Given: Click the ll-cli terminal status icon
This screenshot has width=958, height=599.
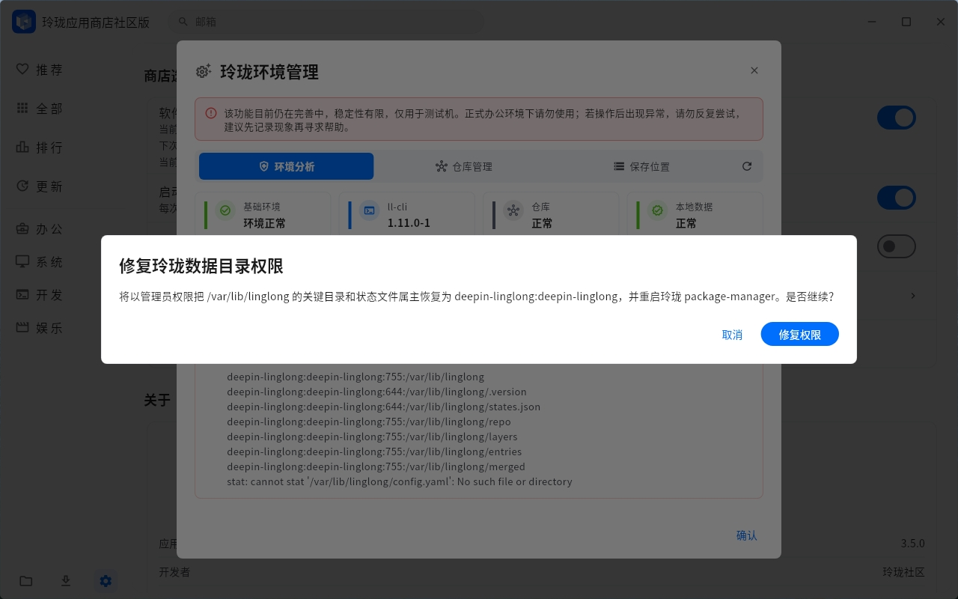Looking at the screenshot, I should pyautogui.click(x=369, y=211).
